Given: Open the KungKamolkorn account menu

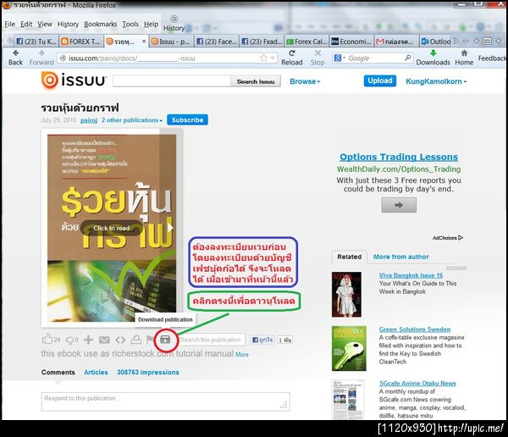Looking at the screenshot, I should [x=436, y=81].
